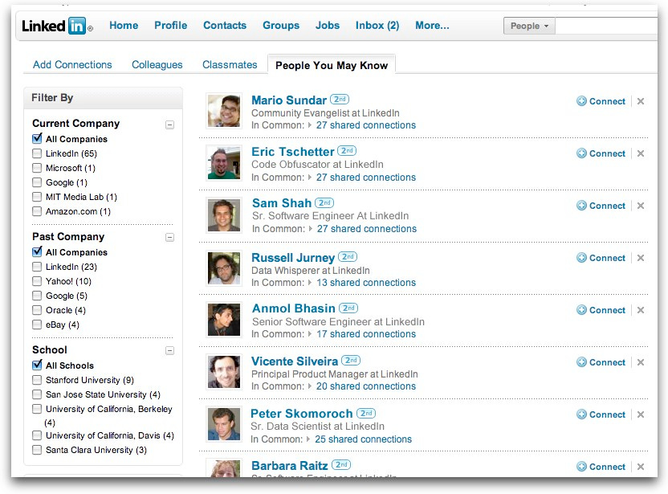Image resolution: width=668 pixels, height=494 pixels.
Task: Open Peter Skomoroch's profile photo
Action: pos(224,424)
